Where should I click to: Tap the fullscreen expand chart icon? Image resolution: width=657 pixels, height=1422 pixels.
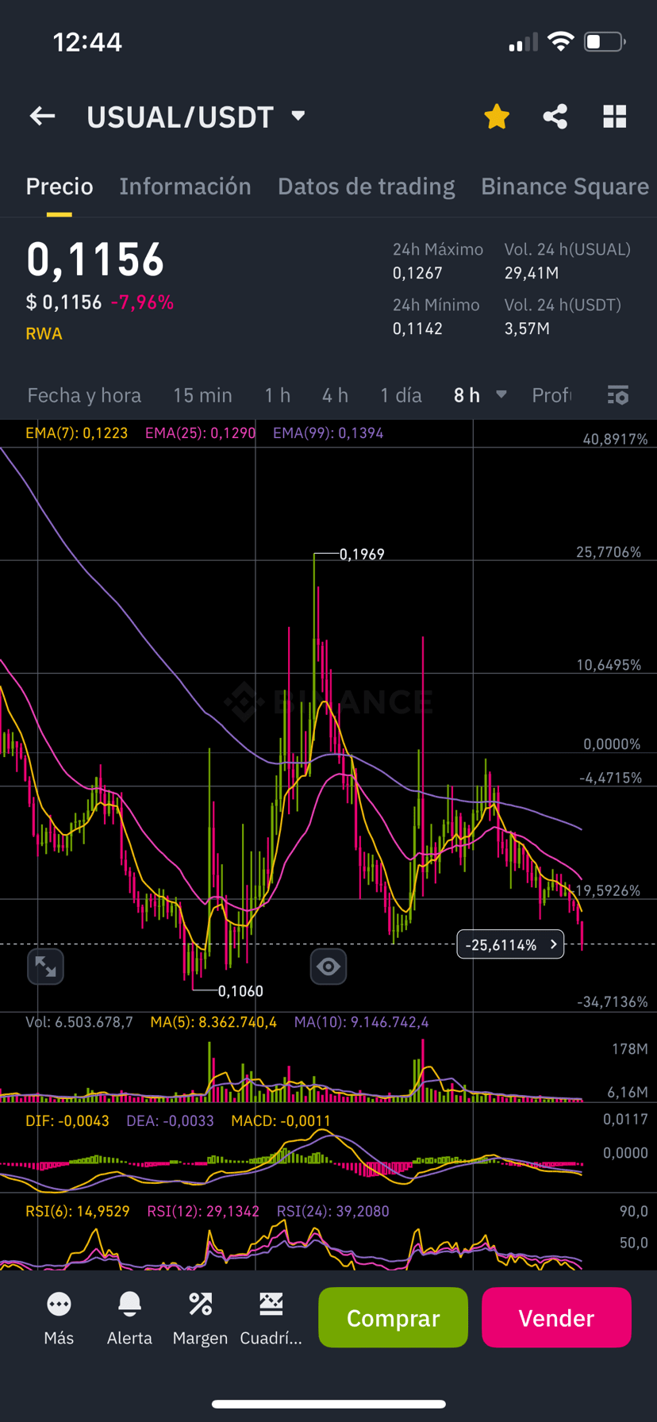coord(45,966)
